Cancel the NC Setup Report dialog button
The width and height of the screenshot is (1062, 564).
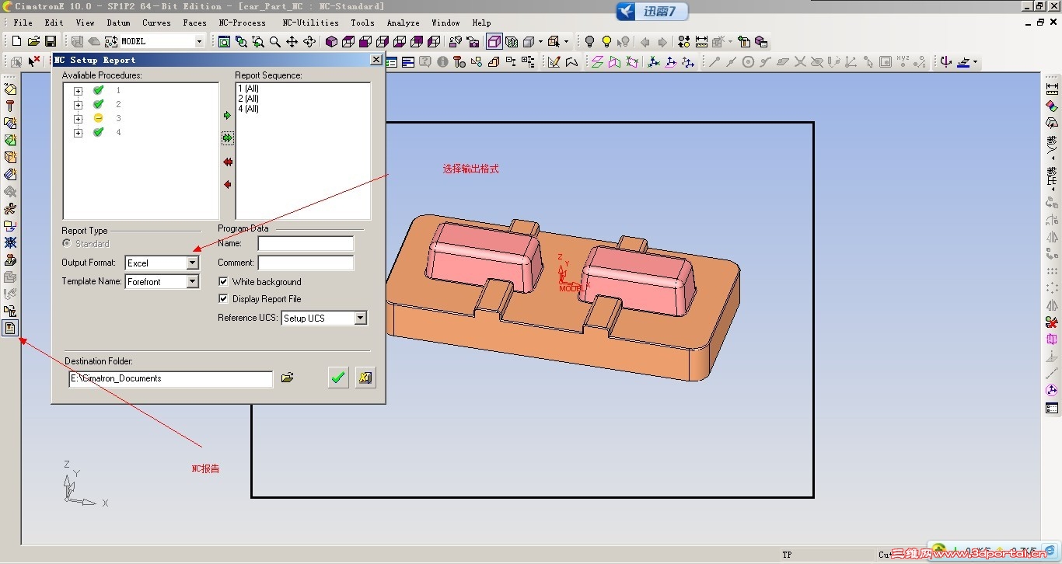(365, 378)
